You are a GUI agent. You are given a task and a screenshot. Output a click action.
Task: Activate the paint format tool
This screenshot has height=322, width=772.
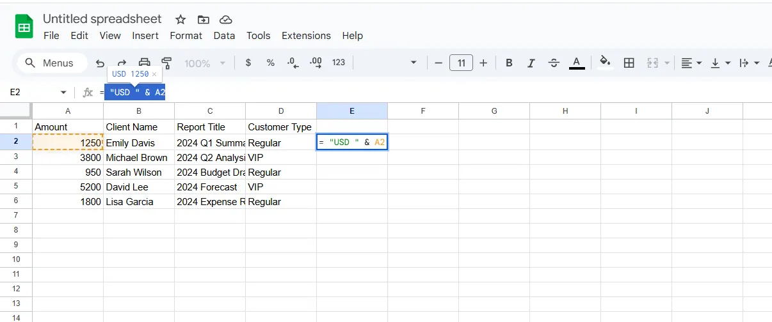tap(167, 63)
